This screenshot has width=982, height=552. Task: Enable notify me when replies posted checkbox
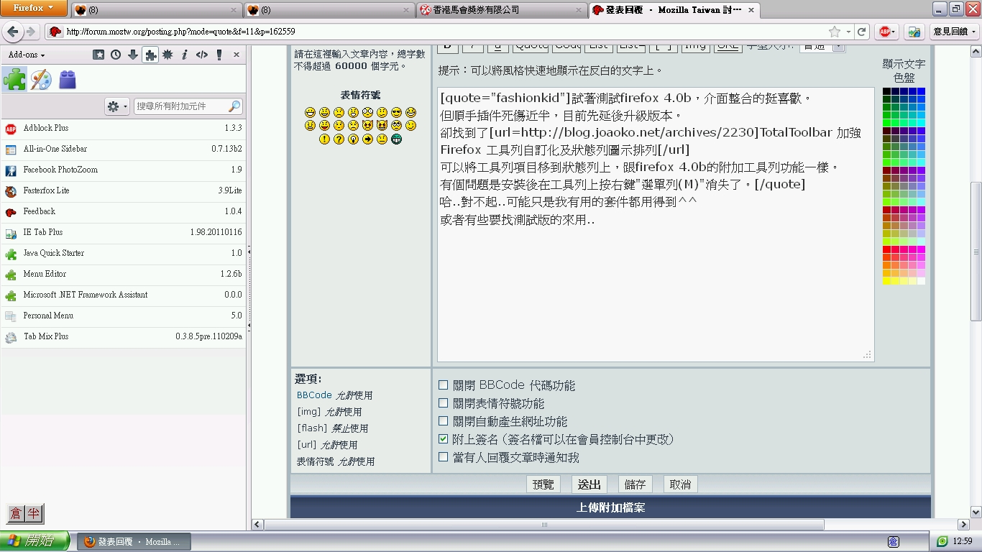point(444,457)
